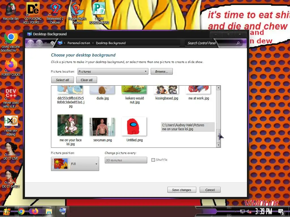Select the sexyman.png thumbnail
This screenshot has height=217, width=290.
(102, 127)
